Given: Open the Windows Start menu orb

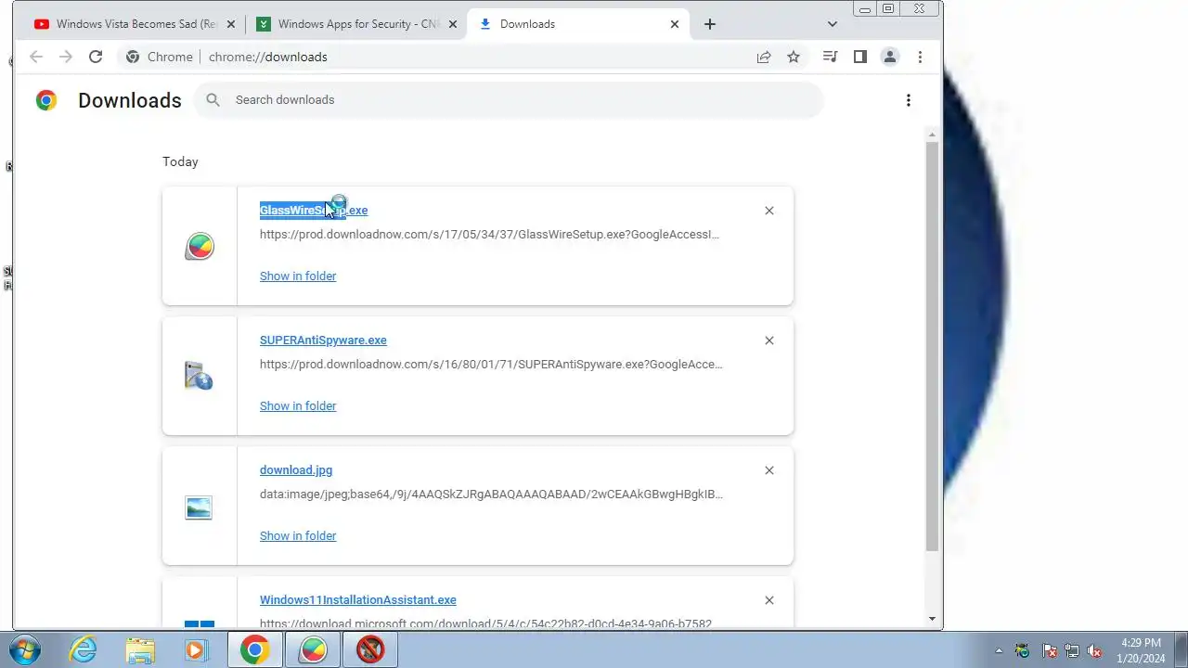Looking at the screenshot, I should pos(24,649).
